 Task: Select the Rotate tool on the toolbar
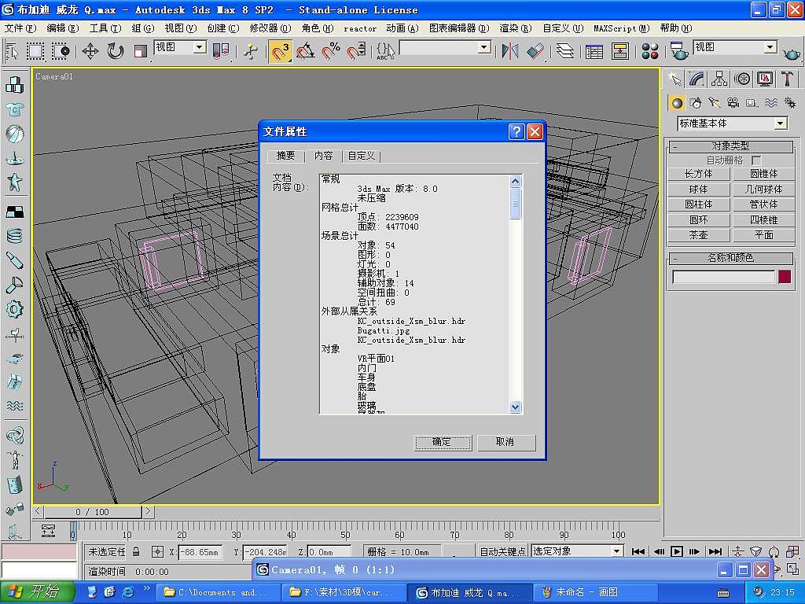pos(115,51)
